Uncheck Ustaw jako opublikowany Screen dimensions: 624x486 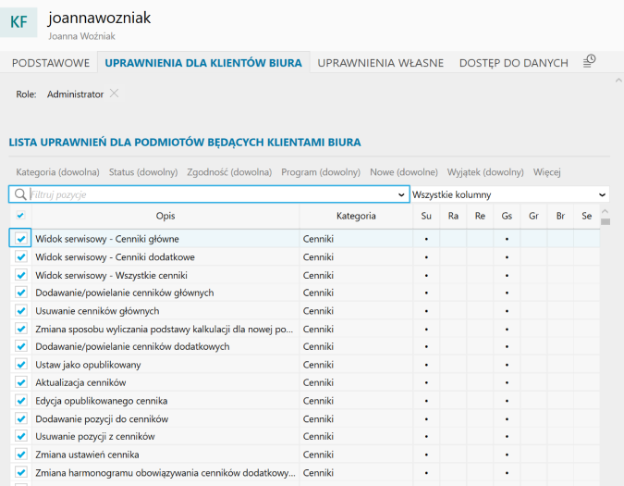(21, 365)
